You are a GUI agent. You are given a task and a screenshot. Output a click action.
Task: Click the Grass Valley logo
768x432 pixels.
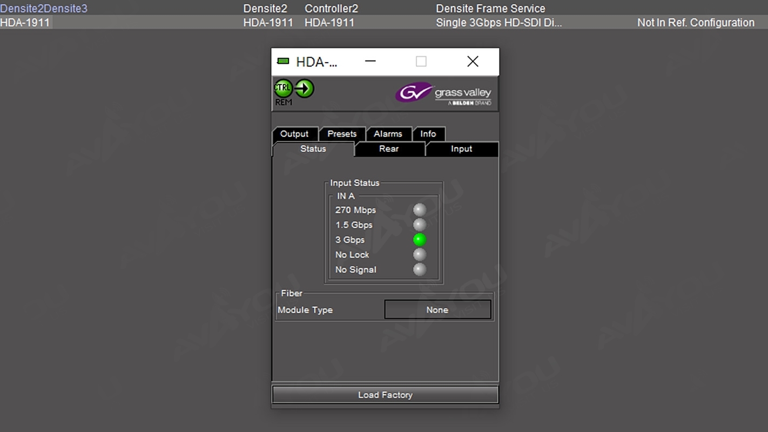(443, 93)
